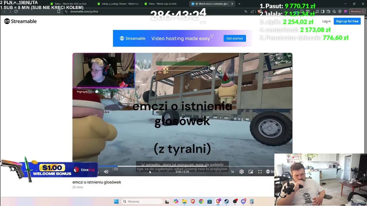Open the music playlist icon
Image resolution: width=367 pixels, height=206 pixels.
[x=317, y=11]
